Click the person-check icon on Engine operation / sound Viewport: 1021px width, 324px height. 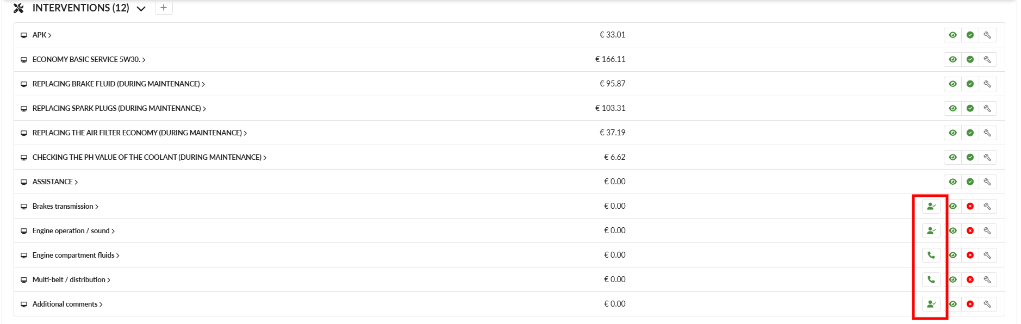tap(931, 230)
